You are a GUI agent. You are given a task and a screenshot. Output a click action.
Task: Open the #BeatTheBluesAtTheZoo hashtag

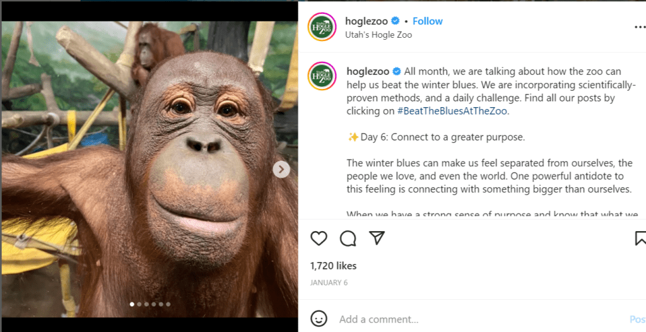(452, 111)
